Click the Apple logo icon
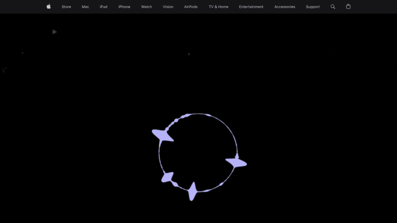The height and width of the screenshot is (223, 397). tap(48, 7)
